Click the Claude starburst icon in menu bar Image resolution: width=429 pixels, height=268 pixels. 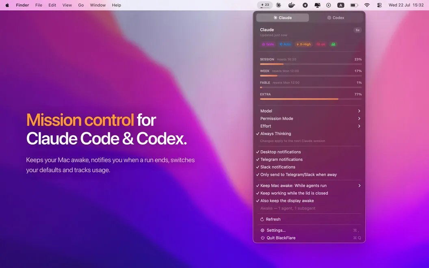pos(279,5)
